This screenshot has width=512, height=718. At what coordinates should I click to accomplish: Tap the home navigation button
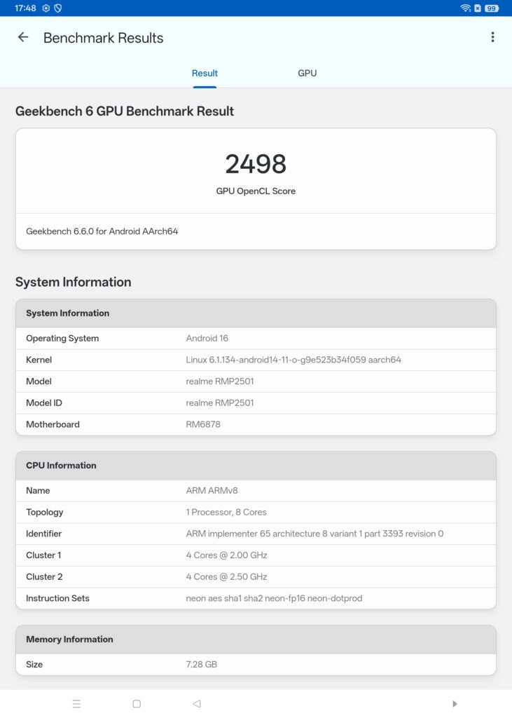pos(137,703)
